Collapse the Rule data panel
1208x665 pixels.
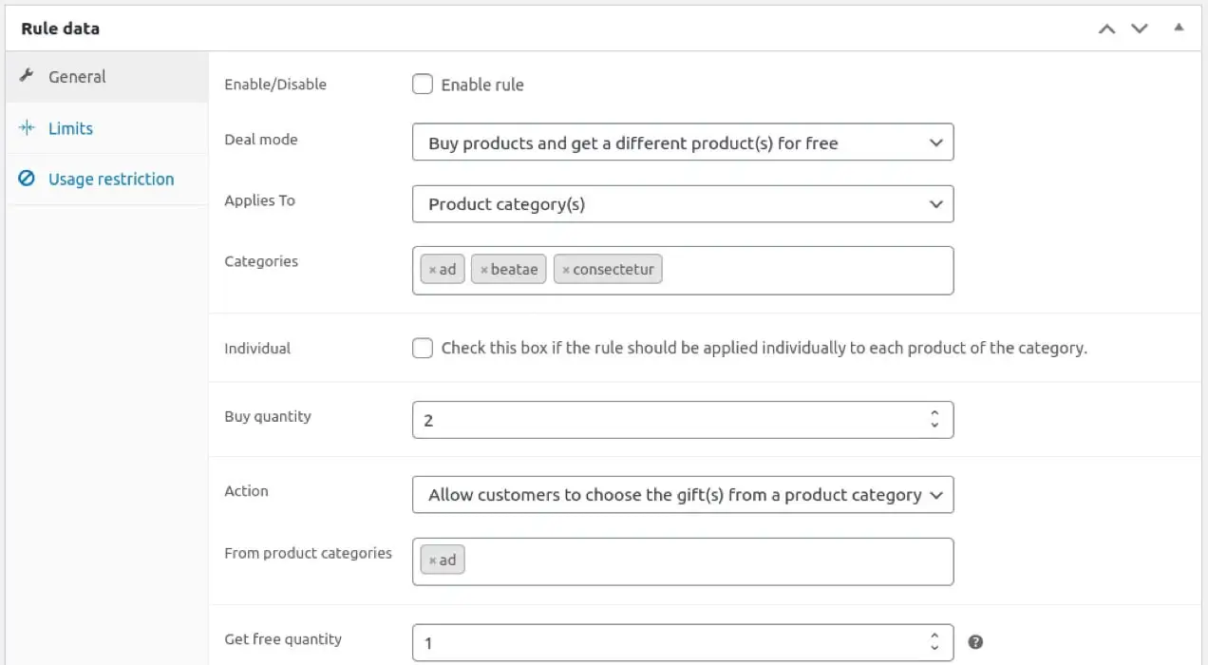tap(1179, 28)
